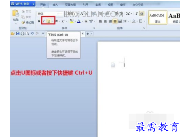Center align the paragraph text
Image resolution: width=182 pixels, height=139 pixels.
click(105, 21)
